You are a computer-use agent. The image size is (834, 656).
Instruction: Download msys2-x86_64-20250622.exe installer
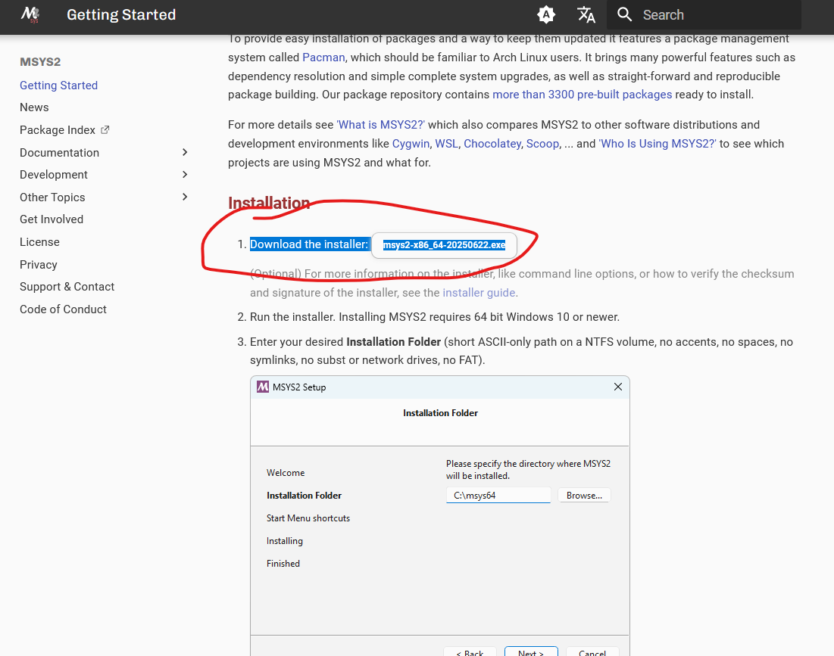tap(444, 245)
